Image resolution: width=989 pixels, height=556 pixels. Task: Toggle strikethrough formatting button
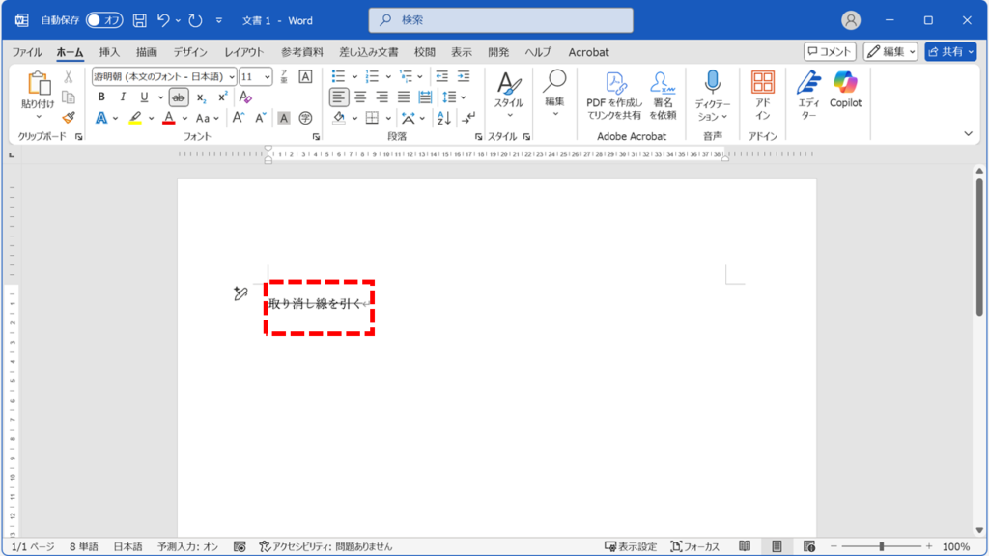[x=179, y=97]
